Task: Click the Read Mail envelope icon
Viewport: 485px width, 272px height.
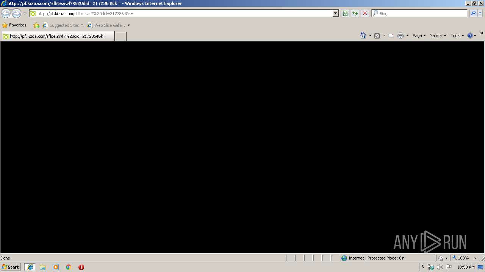Action: tap(391, 36)
